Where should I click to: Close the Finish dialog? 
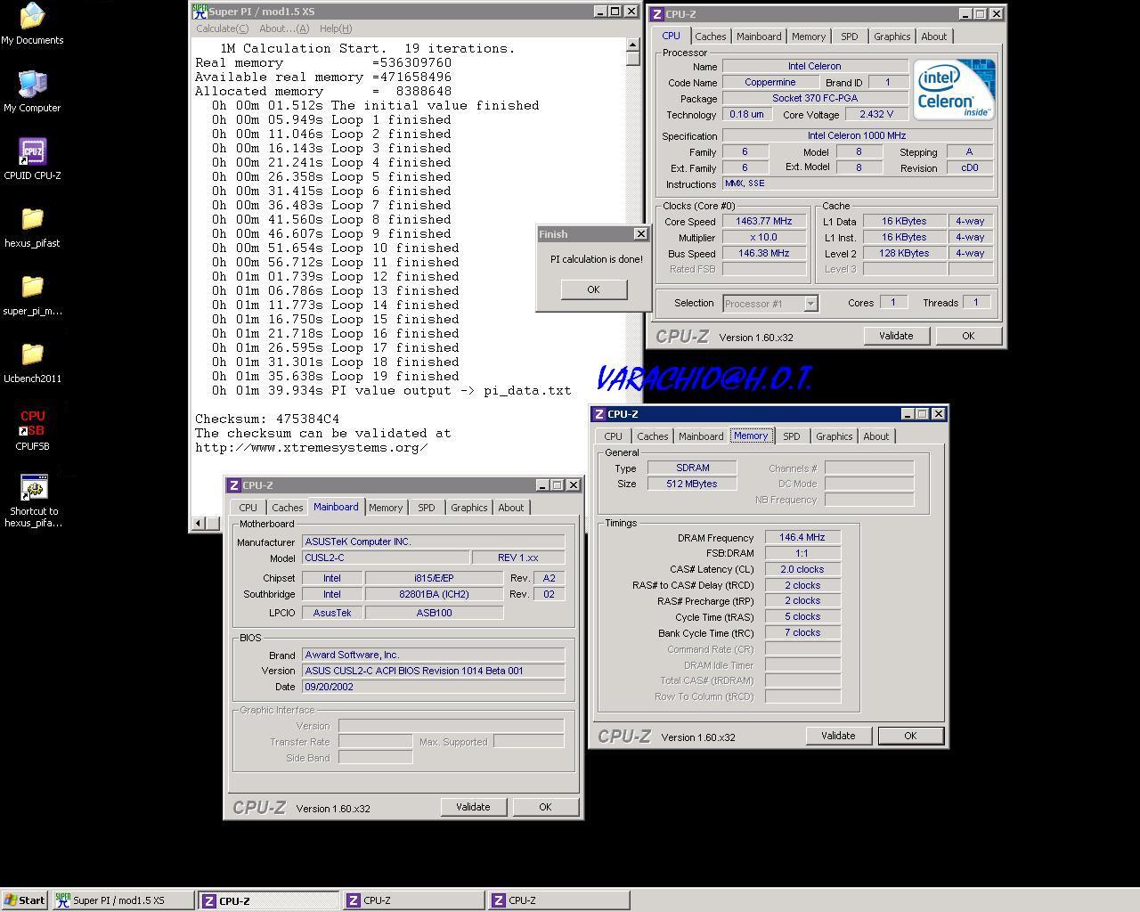click(640, 234)
